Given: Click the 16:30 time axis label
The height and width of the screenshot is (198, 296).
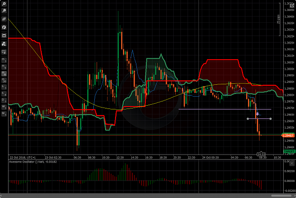Looking at the screenshot, I should [149, 157].
